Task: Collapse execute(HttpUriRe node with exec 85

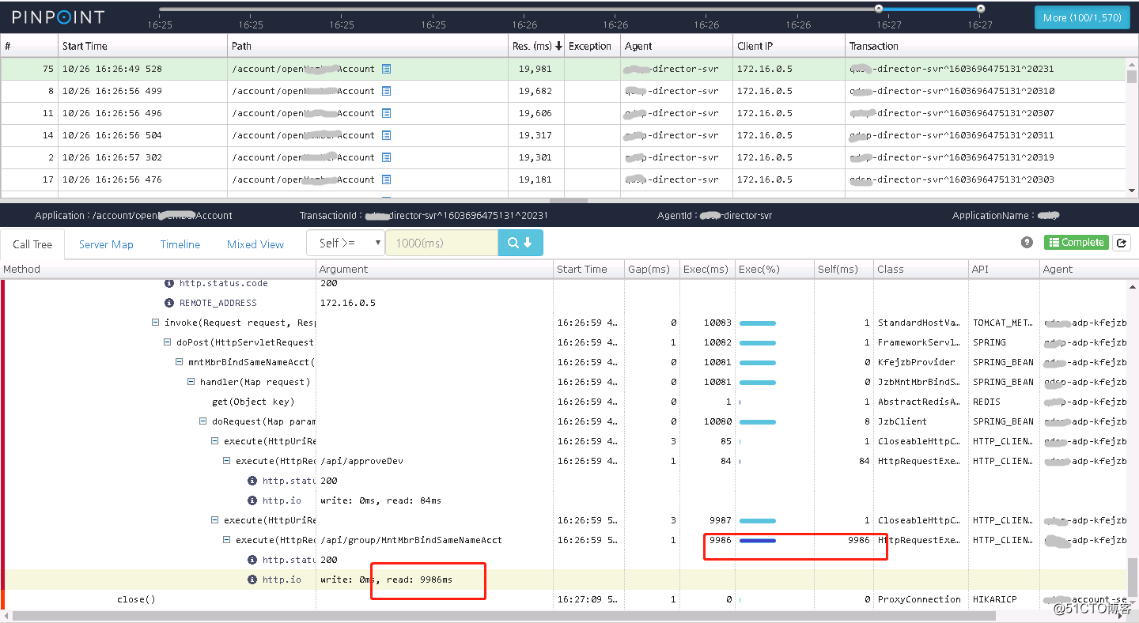Action: click(x=215, y=441)
